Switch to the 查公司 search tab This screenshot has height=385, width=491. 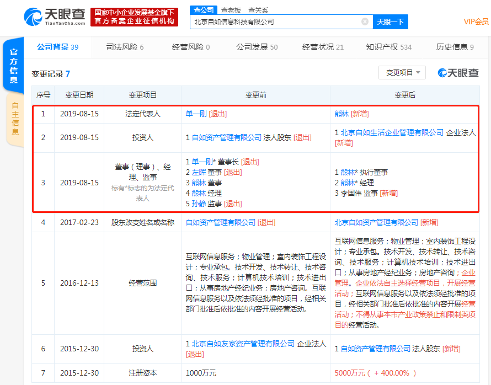pyautogui.click(x=204, y=10)
